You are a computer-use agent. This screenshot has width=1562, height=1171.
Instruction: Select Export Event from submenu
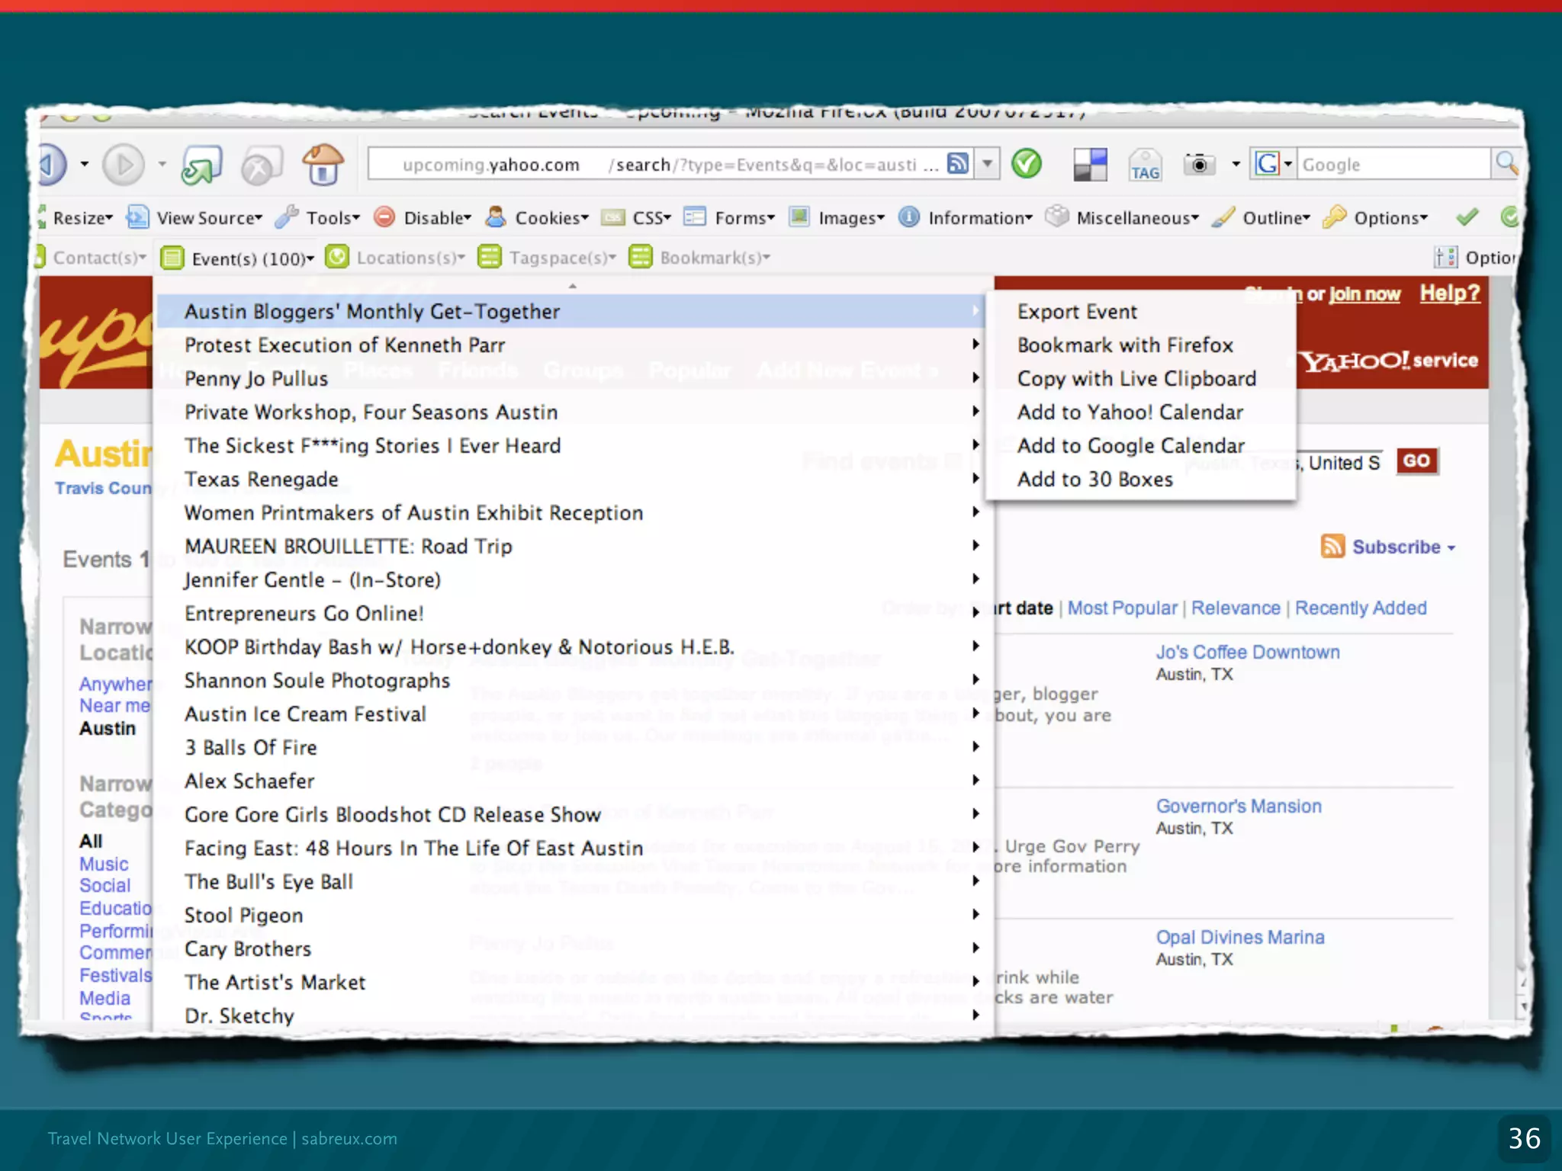tap(1141, 311)
